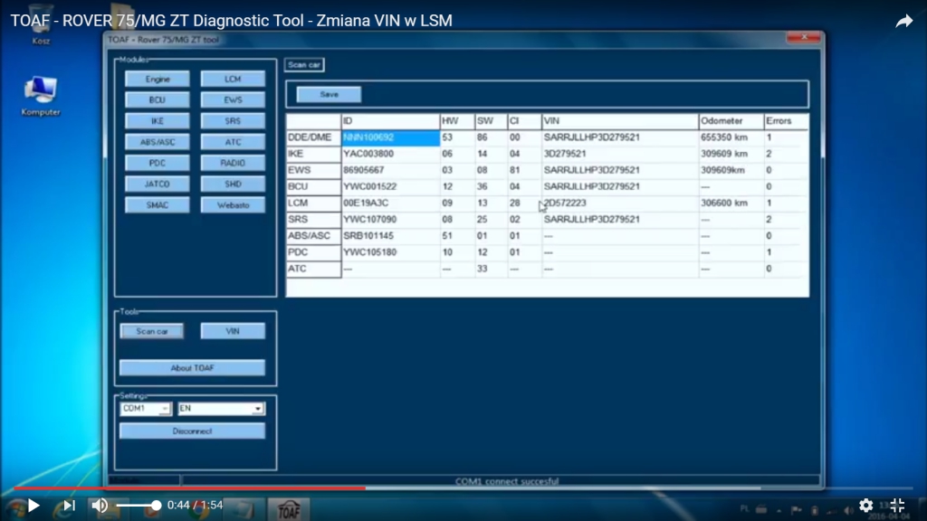Screen dimensions: 927x521
Task: Select the Scan car tab
Action: tap(304, 65)
